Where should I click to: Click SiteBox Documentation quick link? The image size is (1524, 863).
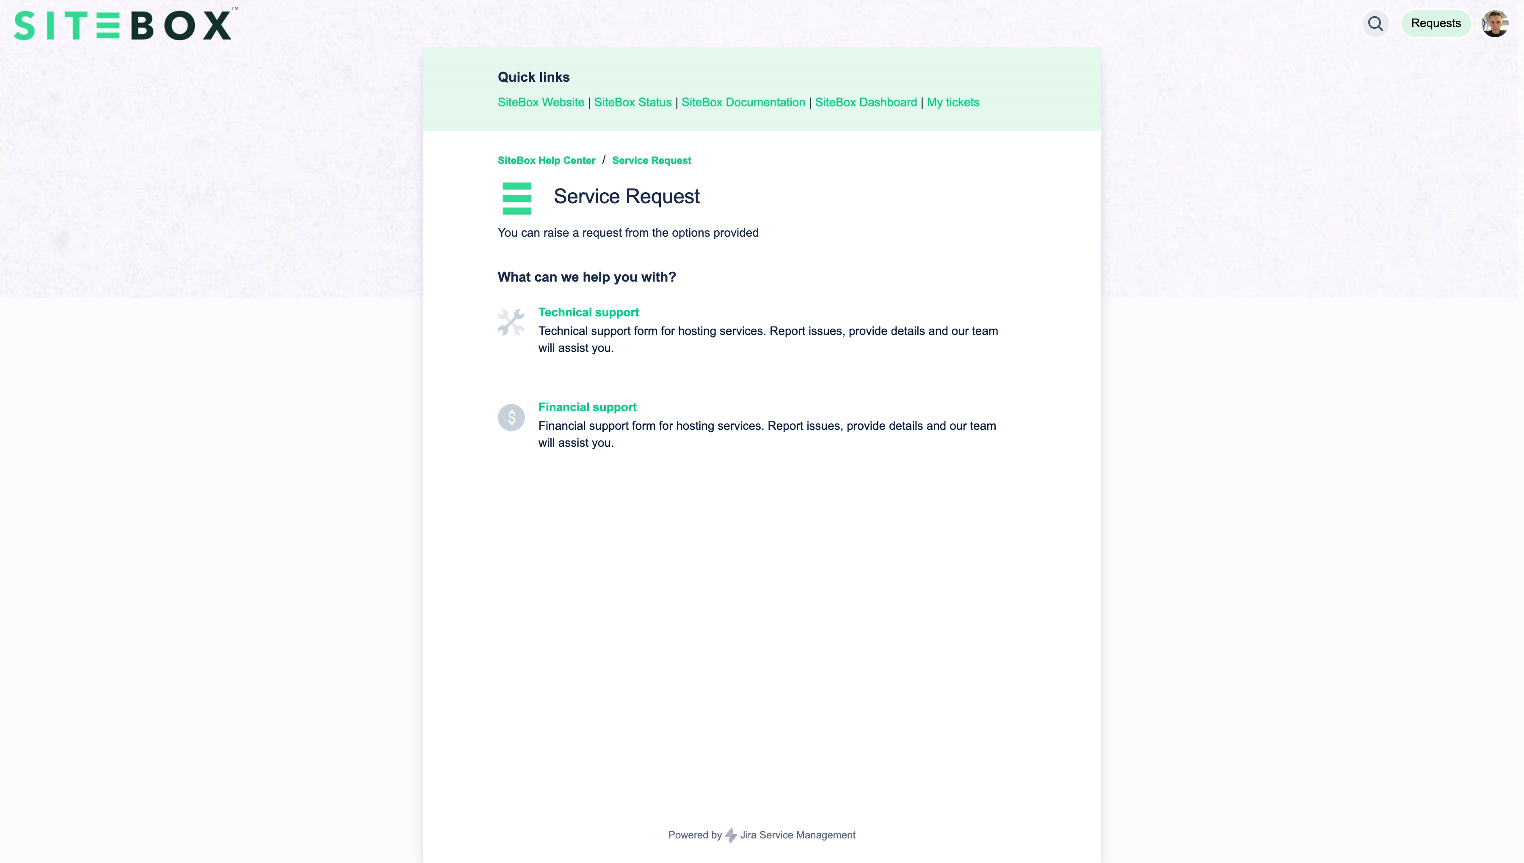point(743,102)
